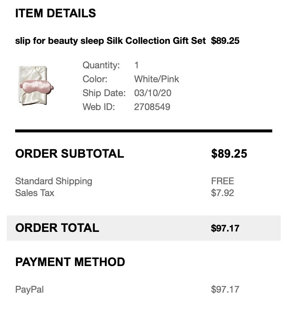This screenshot has height=312, width=287.
Task: Click the PayPal charged amount $97.17
Action: pyautogui.click(x=225, y=289)
